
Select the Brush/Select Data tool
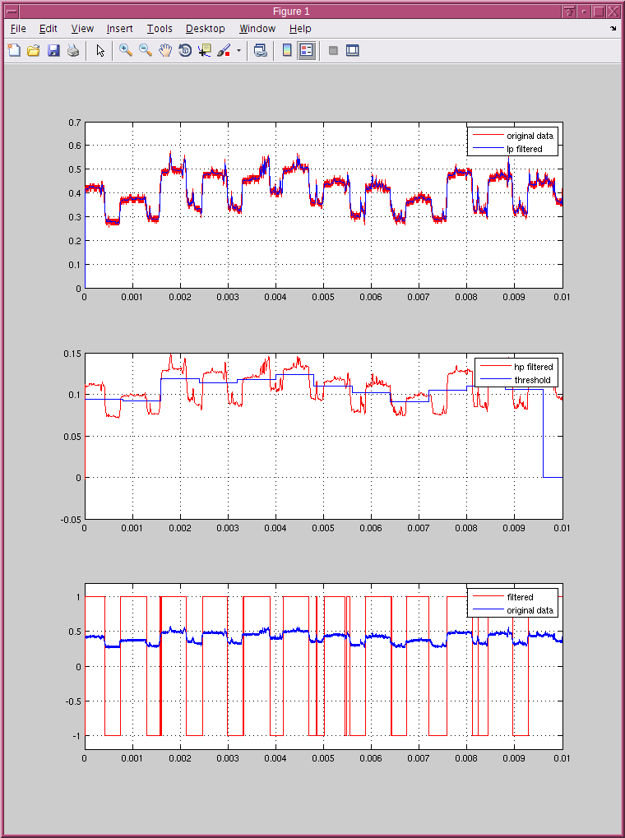(x=224, y=51)
